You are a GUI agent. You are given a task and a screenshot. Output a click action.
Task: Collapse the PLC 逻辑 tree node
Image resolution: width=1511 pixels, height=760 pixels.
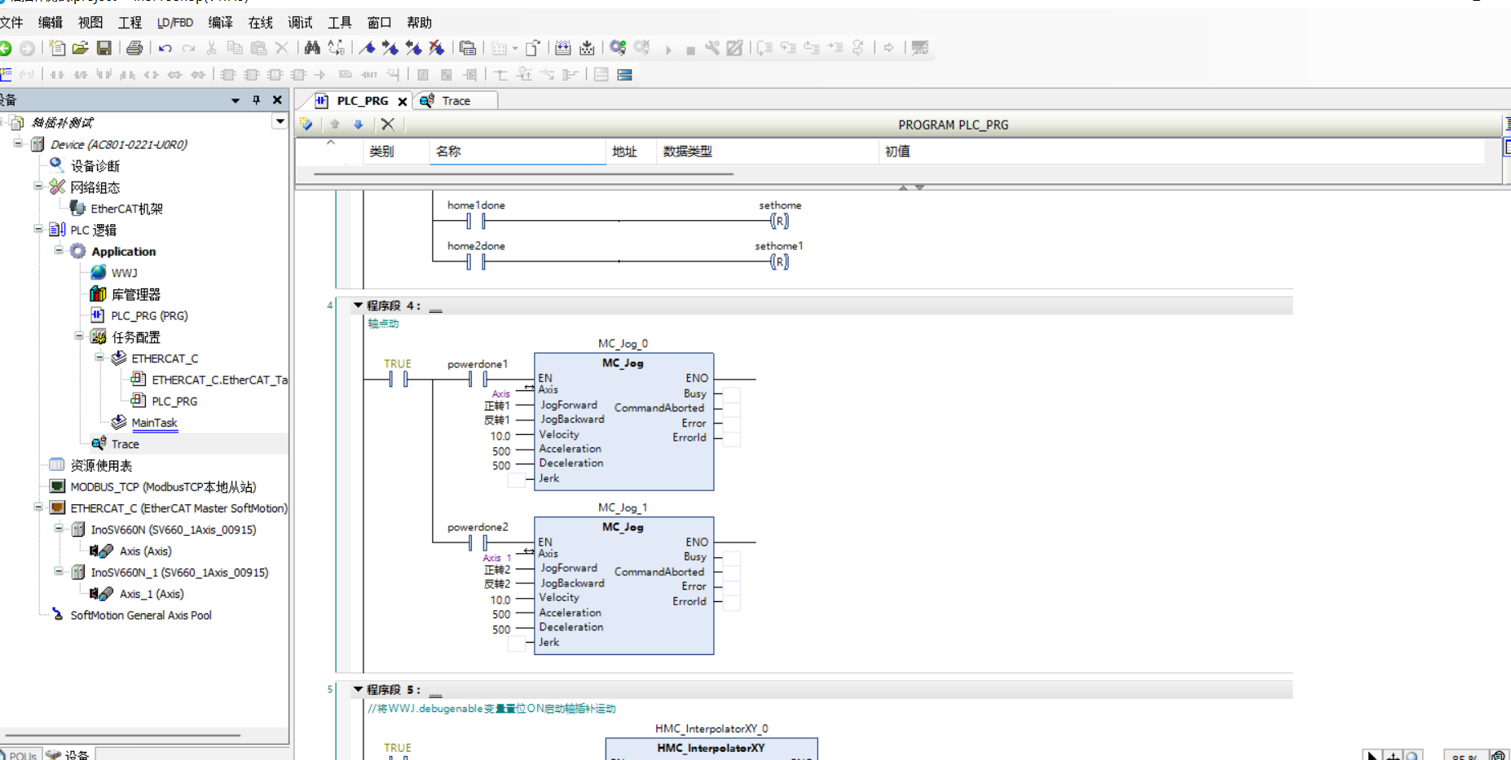point(38,229)
